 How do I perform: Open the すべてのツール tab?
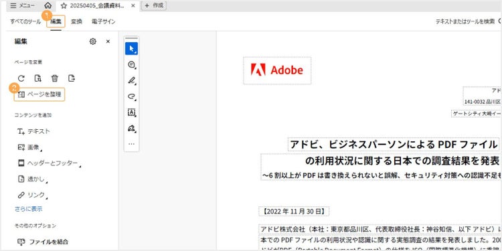pos(25,22)
